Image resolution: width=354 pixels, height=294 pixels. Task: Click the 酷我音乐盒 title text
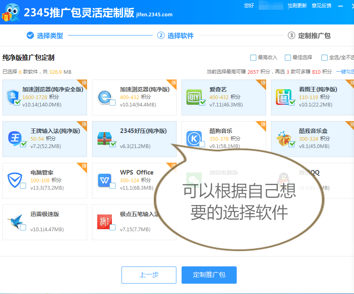point(313,131)
